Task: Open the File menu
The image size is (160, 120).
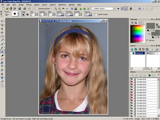Action: pyautogui.click(x=3, y=5)
